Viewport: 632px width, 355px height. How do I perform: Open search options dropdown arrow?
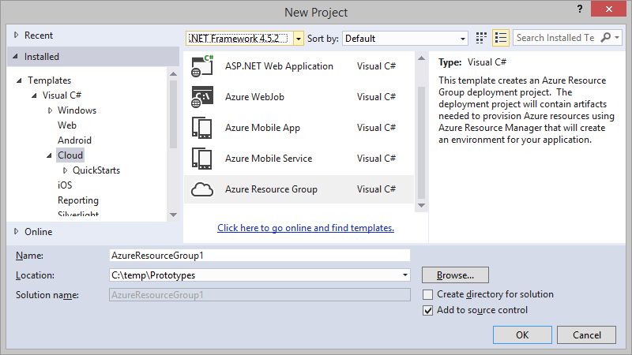617,37
